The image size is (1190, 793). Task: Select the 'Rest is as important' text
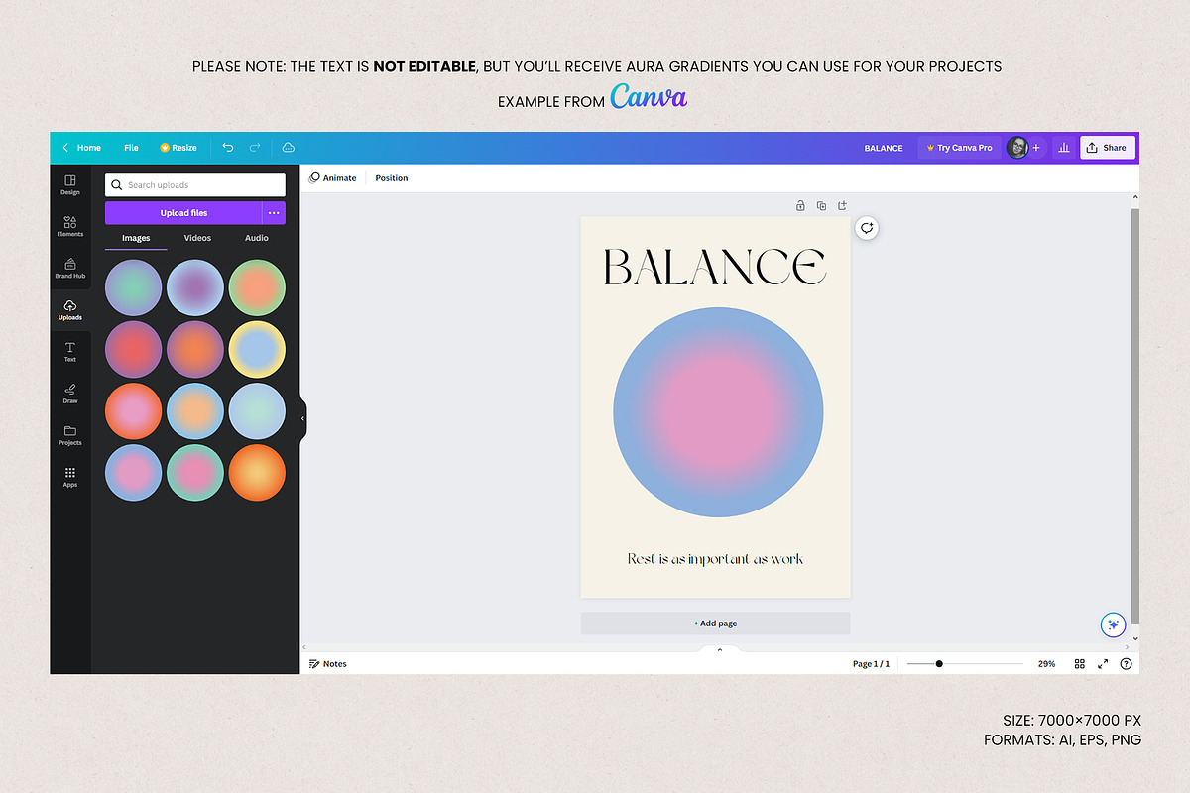(x=715, y=559)
